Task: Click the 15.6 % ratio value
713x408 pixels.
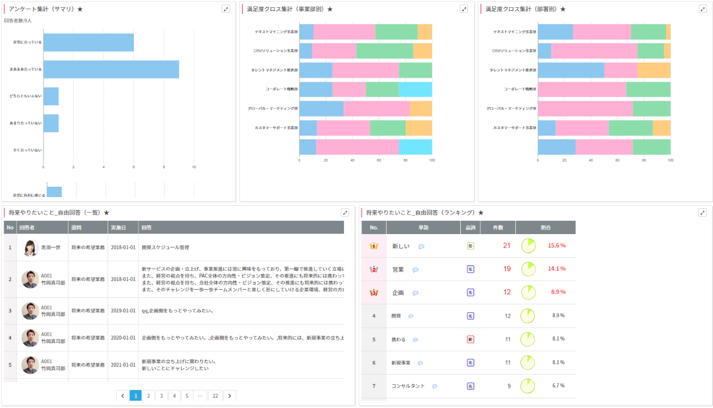Action: [557, 246]
